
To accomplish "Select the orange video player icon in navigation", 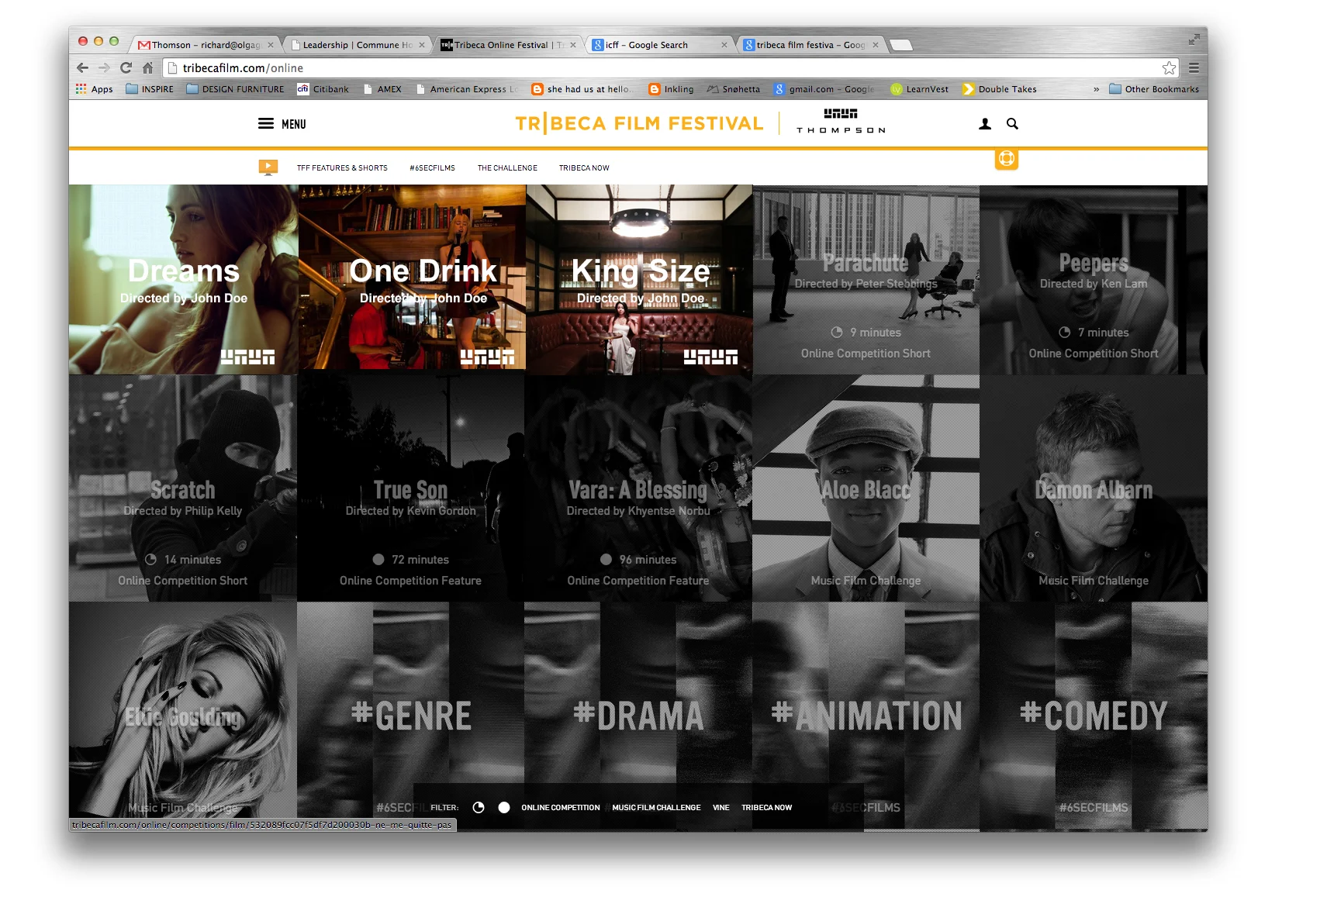I will (268, 167).
